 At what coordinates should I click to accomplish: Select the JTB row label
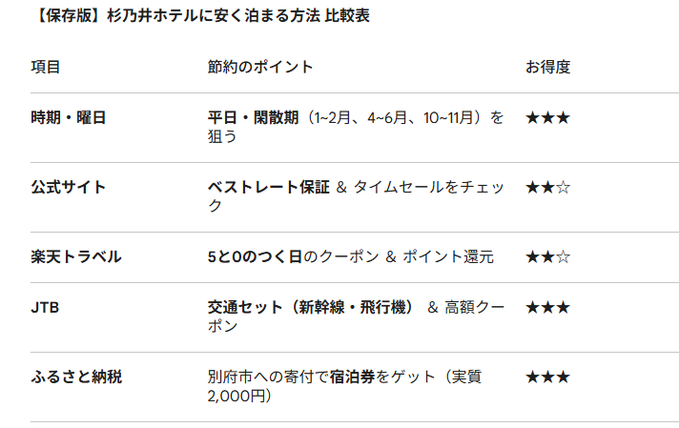46,307
